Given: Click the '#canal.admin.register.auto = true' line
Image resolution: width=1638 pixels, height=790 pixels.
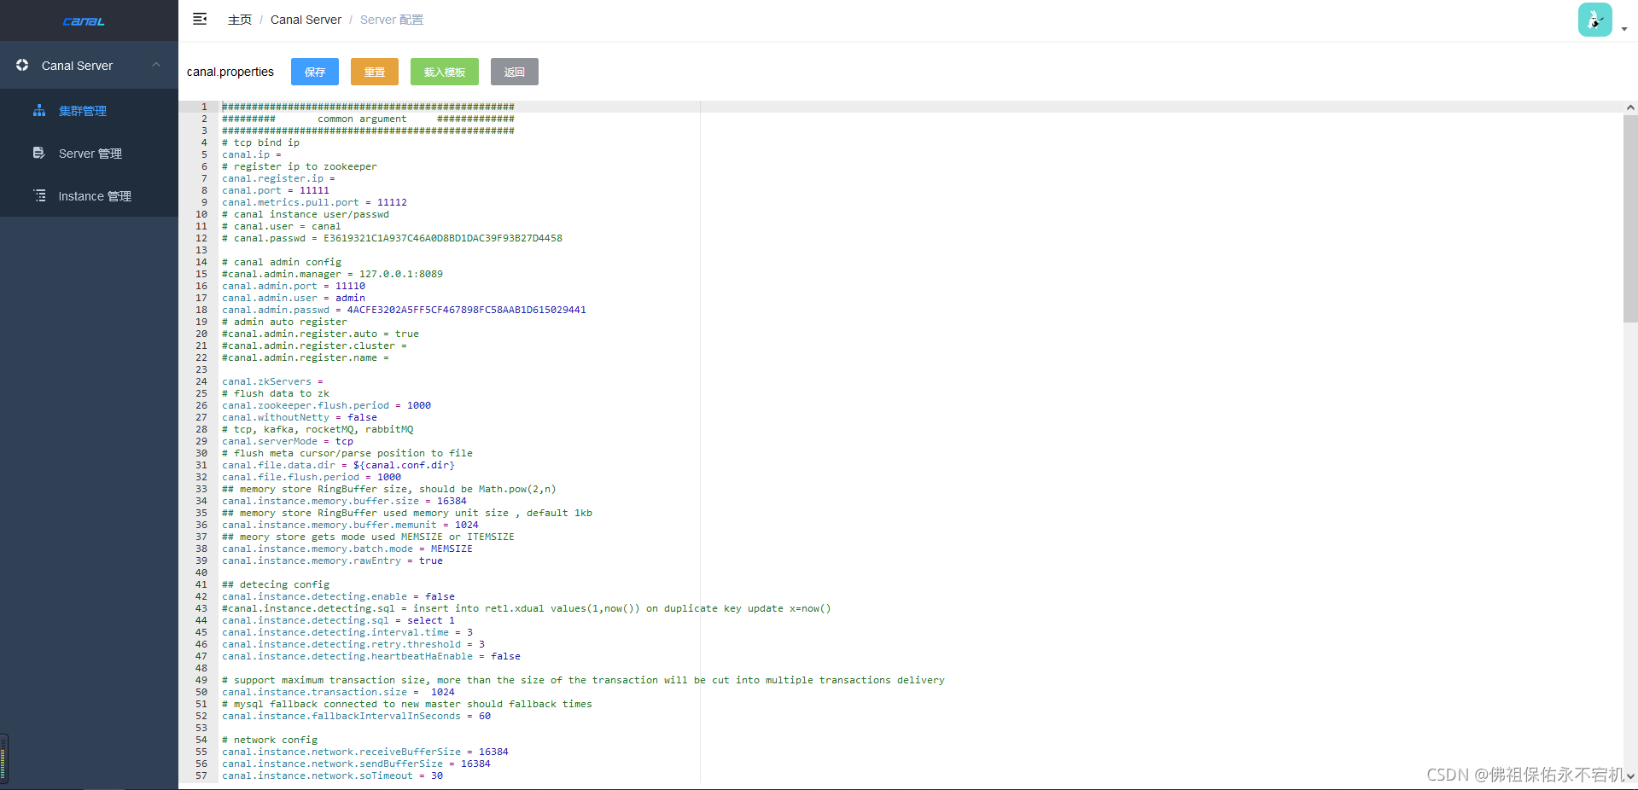Looking at the screenshot, I should pos(320,334).
